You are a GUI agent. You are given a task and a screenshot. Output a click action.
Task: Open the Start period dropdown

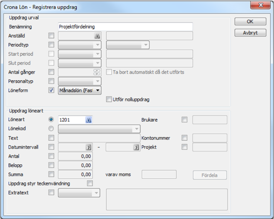80,54
